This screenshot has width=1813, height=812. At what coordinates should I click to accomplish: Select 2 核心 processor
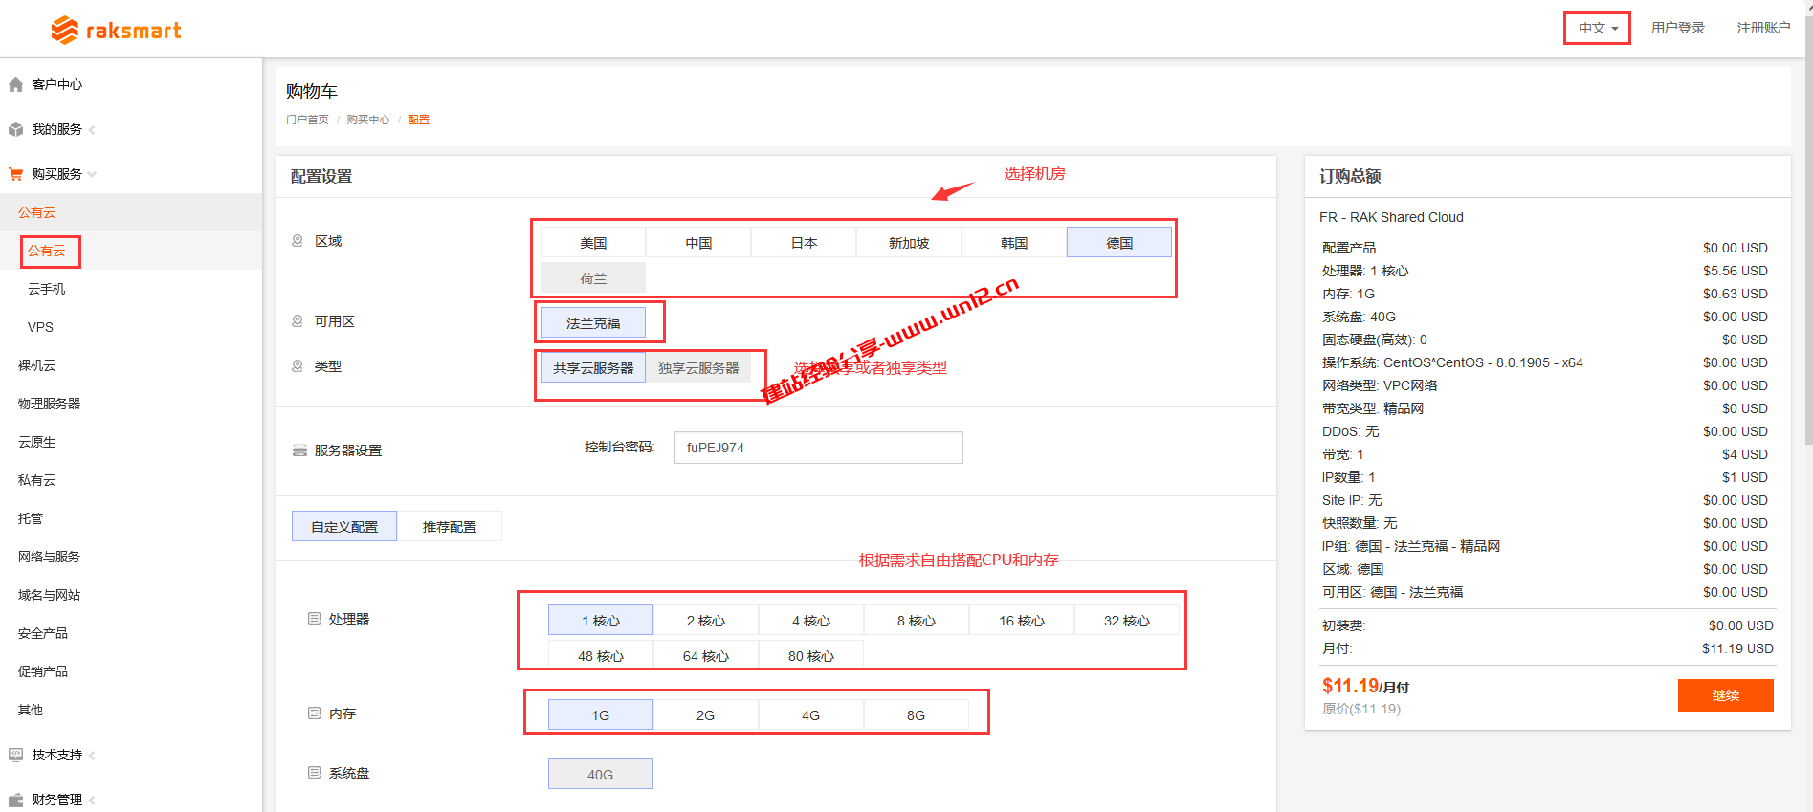[x=706, y=621]
